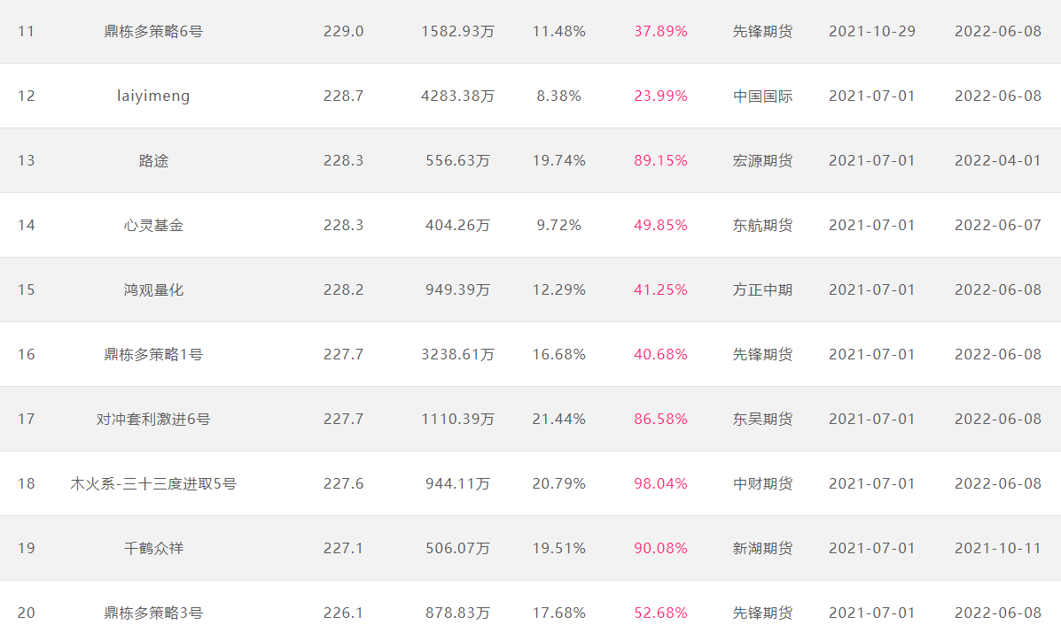Viewport: 1061px width, 640px height.
Task: Click the end date 2021-10-11
Action: click(x=997, y=548)
